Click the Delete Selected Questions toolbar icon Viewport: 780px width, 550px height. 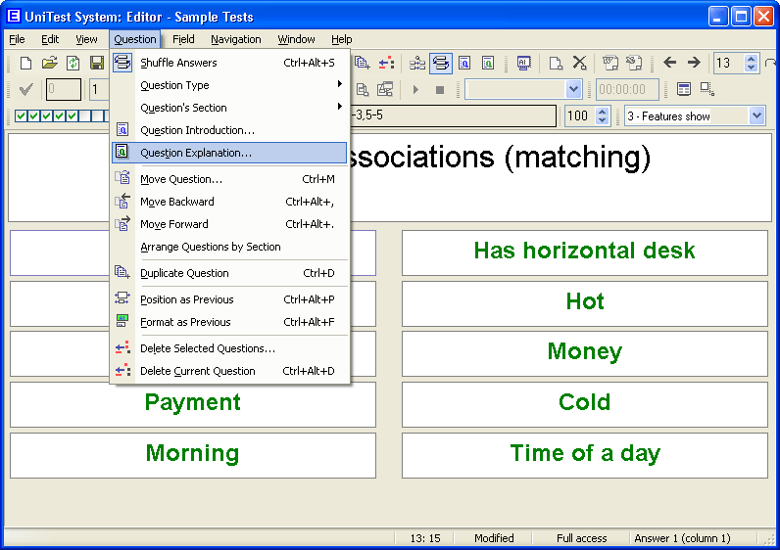point(386,63)
